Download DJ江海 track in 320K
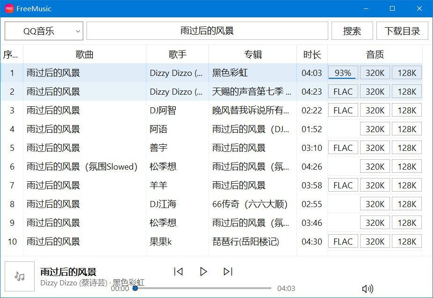Image resolution: width=433 pixels, height=298 pixels. 375,204
